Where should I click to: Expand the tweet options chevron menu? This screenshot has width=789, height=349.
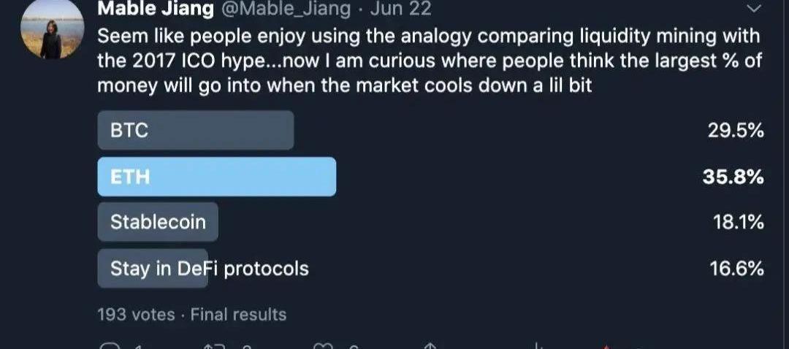pos(754,8)
